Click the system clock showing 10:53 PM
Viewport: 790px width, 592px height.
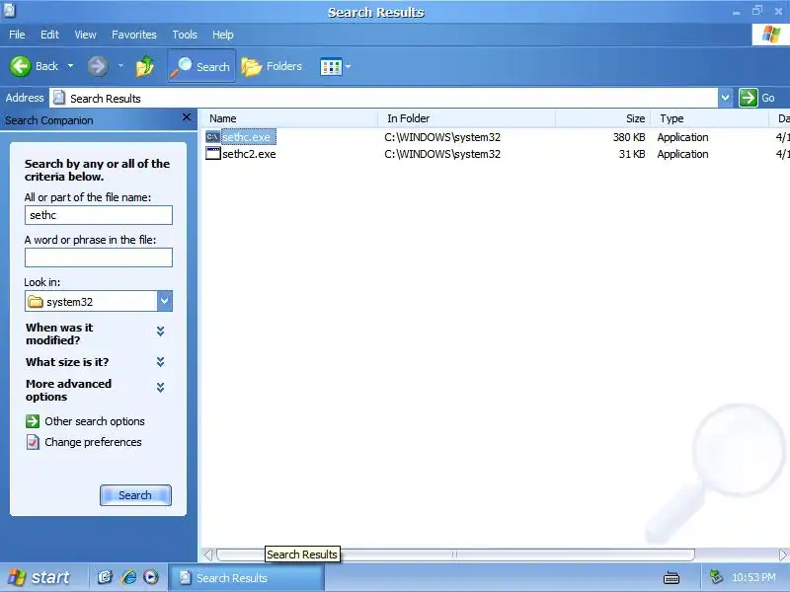[753, 577]
